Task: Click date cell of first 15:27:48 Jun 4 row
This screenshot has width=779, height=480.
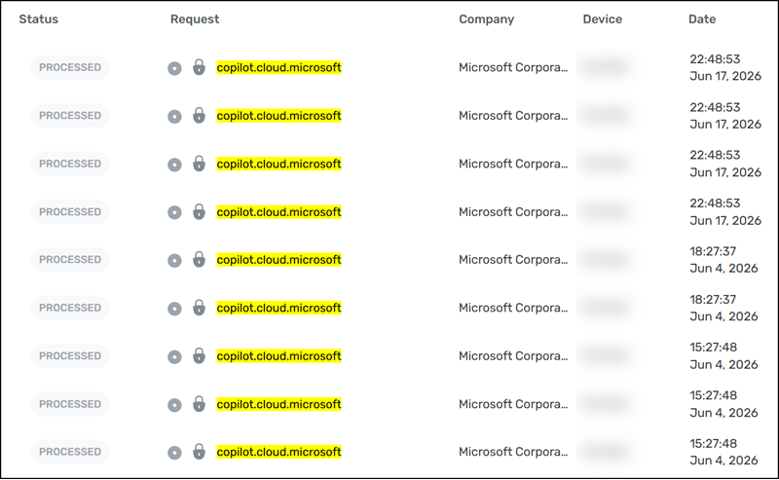Action: coord(723,355)
